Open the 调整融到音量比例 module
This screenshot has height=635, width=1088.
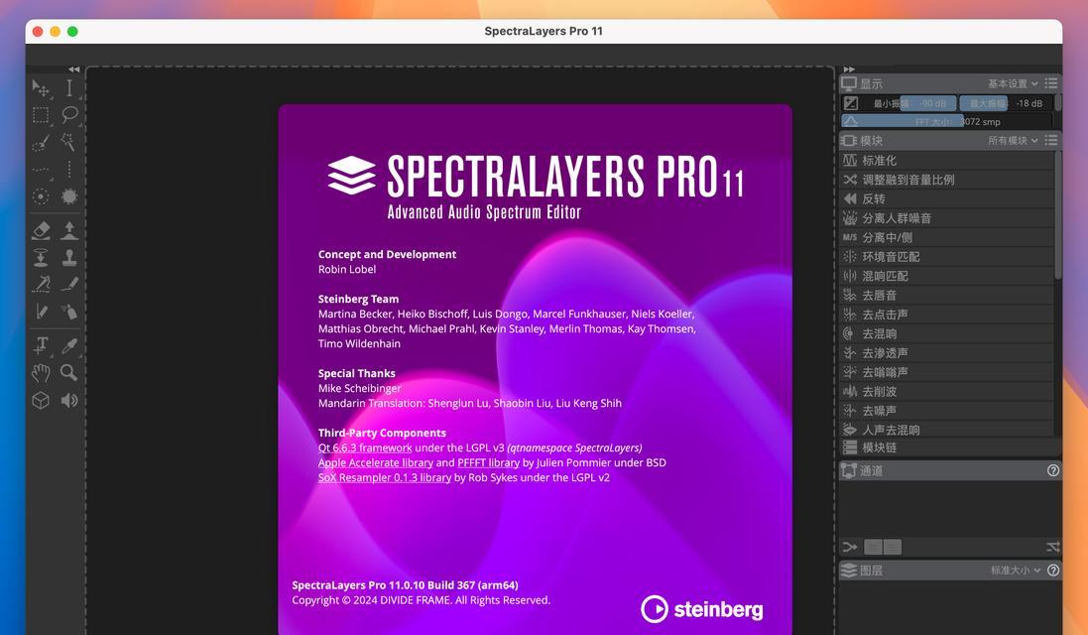tap(946, 180)
